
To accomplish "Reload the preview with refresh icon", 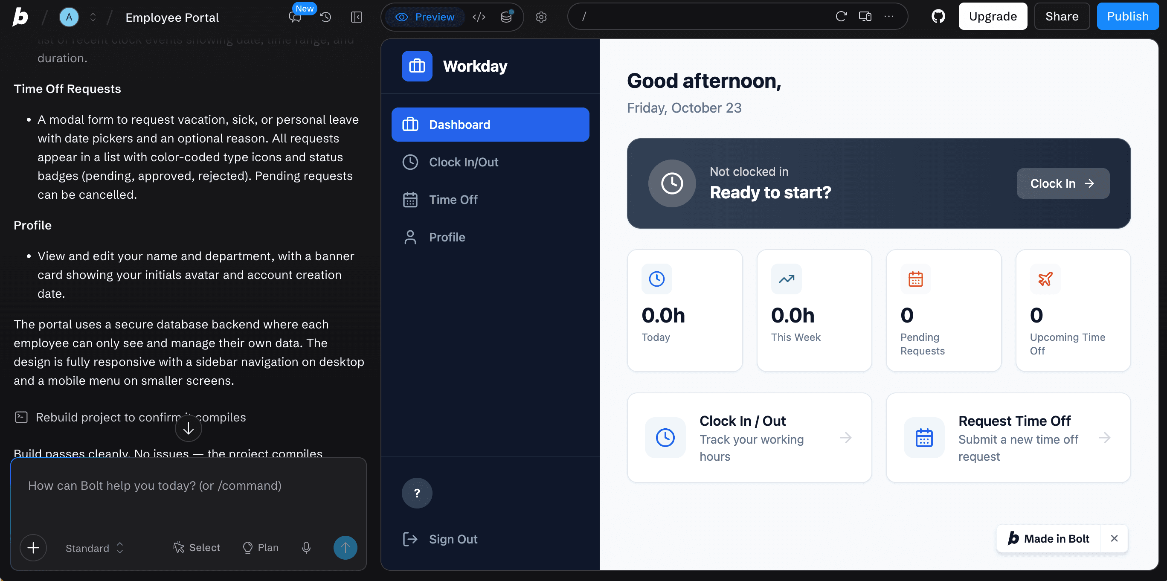I will 841,17.
